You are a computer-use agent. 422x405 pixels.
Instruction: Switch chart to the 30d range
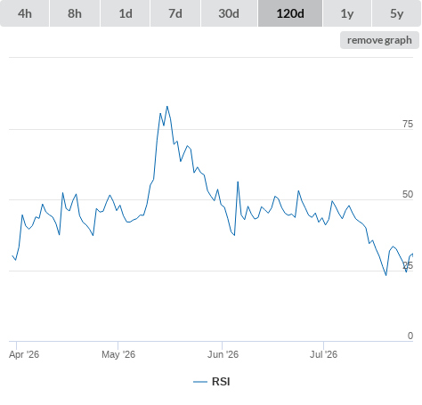(x=229, y=13)
